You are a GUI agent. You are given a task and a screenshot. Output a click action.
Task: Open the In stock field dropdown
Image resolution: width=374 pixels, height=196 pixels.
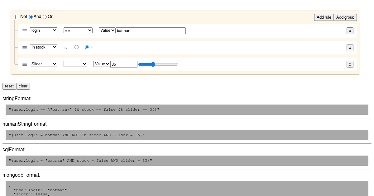[x=43, y=47]
